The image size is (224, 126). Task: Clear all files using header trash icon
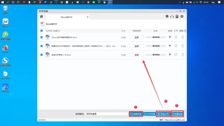[185, 31]
